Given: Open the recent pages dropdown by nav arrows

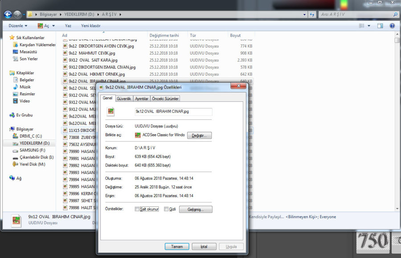Looking at the screenshot, I should click(x=24, y=15).
